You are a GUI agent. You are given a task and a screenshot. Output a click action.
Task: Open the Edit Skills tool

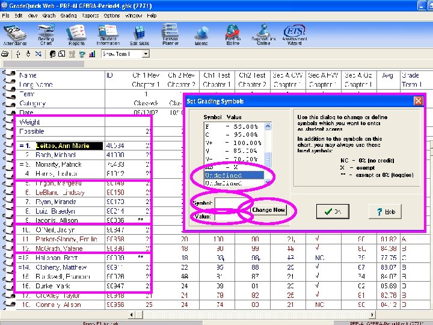140,35
